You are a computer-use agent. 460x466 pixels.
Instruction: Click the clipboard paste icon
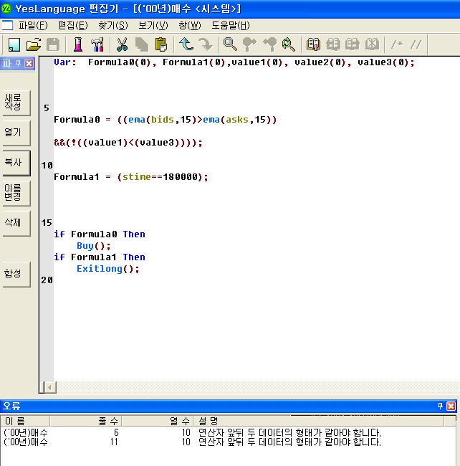tap(160, 44)
